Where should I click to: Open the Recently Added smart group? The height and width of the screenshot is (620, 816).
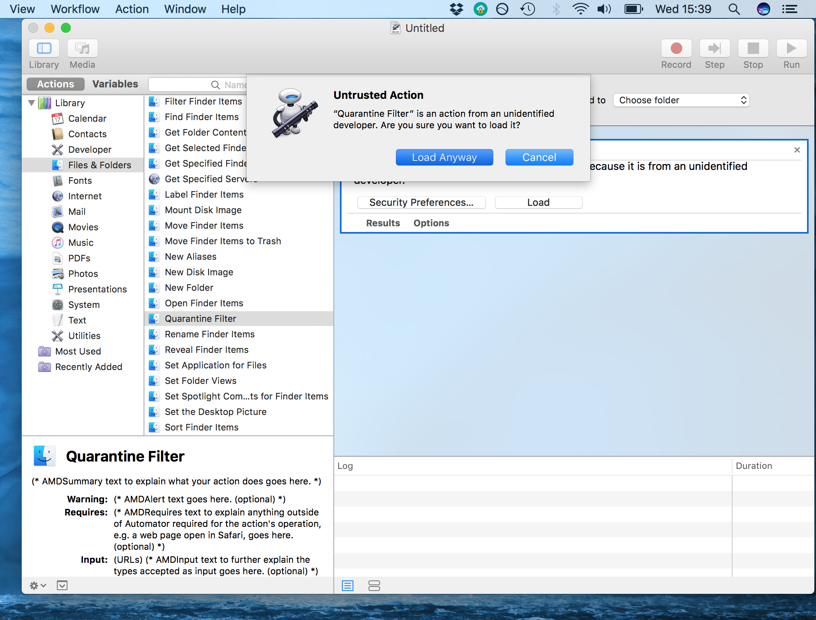pyautogui.click(x=83, y=367)
